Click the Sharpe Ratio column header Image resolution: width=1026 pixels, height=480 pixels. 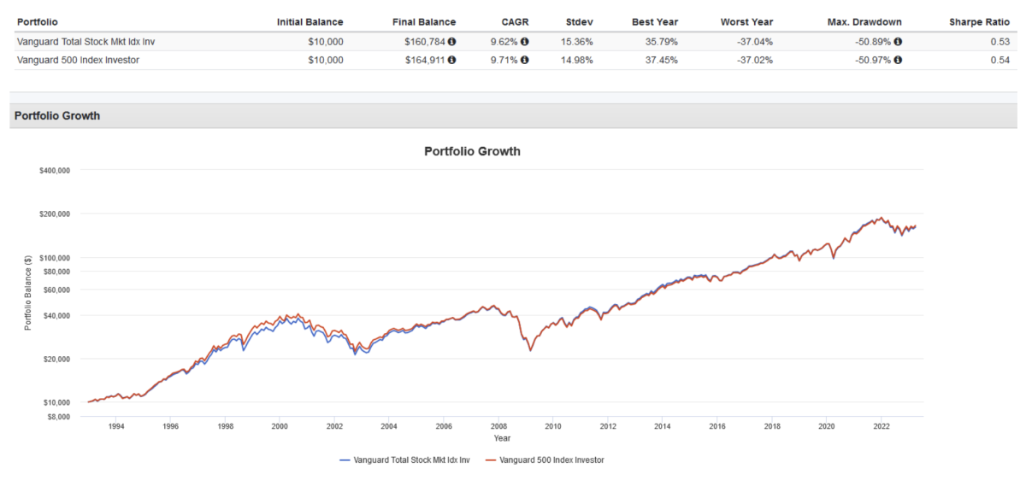click(x=980, y=22)
